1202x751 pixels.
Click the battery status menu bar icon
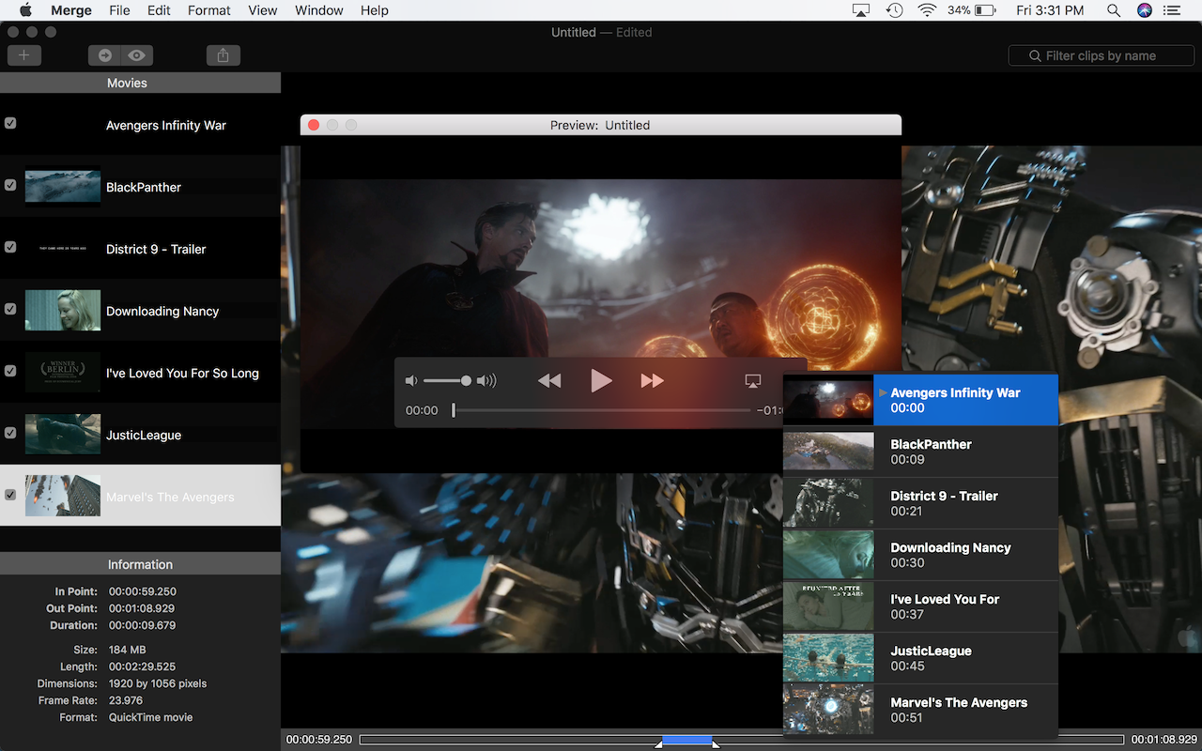pyautogui.click(x=972, y=10)
